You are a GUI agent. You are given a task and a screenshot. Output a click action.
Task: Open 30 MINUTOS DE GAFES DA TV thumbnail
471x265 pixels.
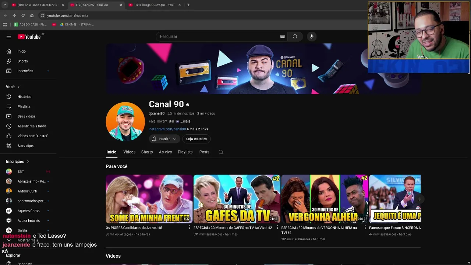pyautogui.click(x=237, y=199)
